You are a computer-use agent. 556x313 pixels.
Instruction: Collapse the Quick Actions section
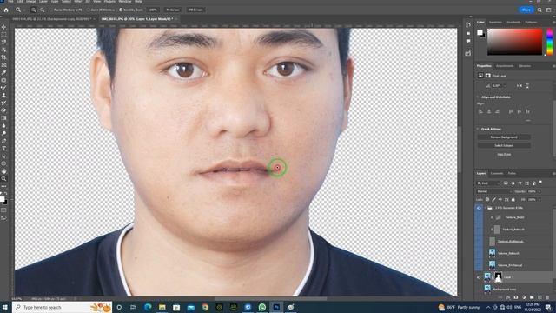(478, 129)
